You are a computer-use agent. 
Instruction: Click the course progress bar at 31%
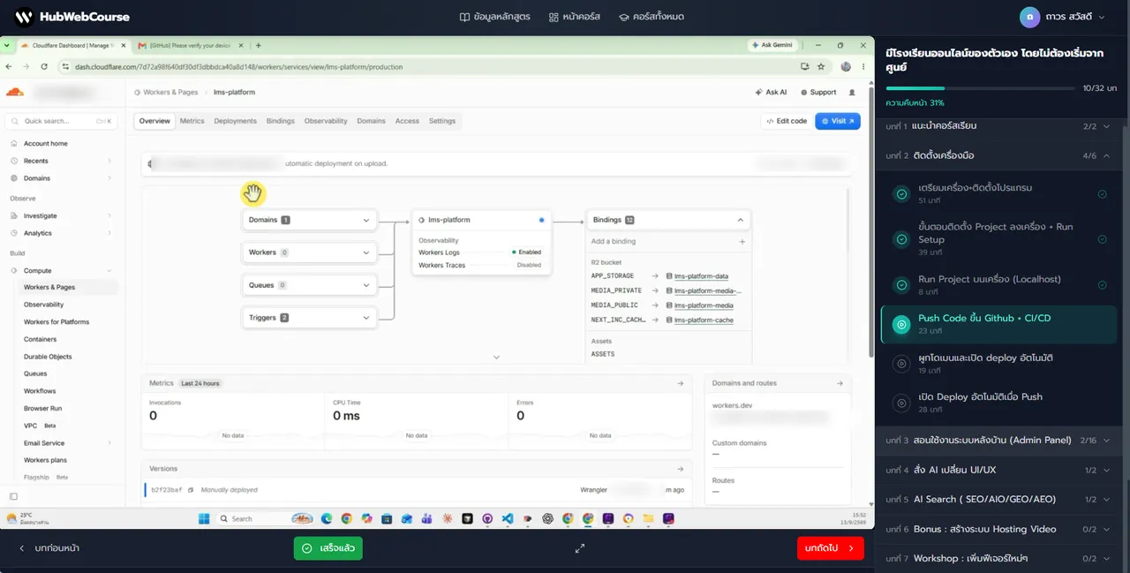(x=981, y=88)
